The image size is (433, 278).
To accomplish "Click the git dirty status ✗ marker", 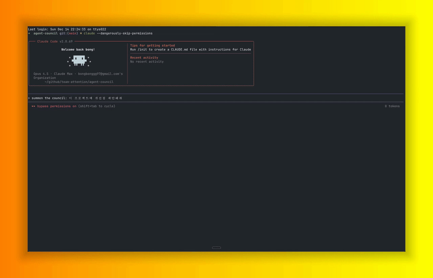I will point(81,33).
